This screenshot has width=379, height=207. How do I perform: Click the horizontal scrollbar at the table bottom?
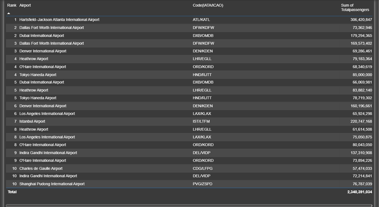(189, 206)
